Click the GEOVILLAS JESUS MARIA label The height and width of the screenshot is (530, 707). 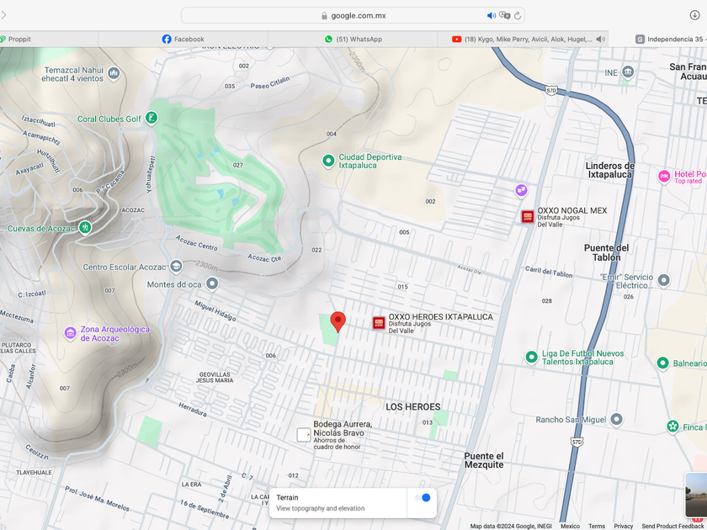(x=215, y=377)
